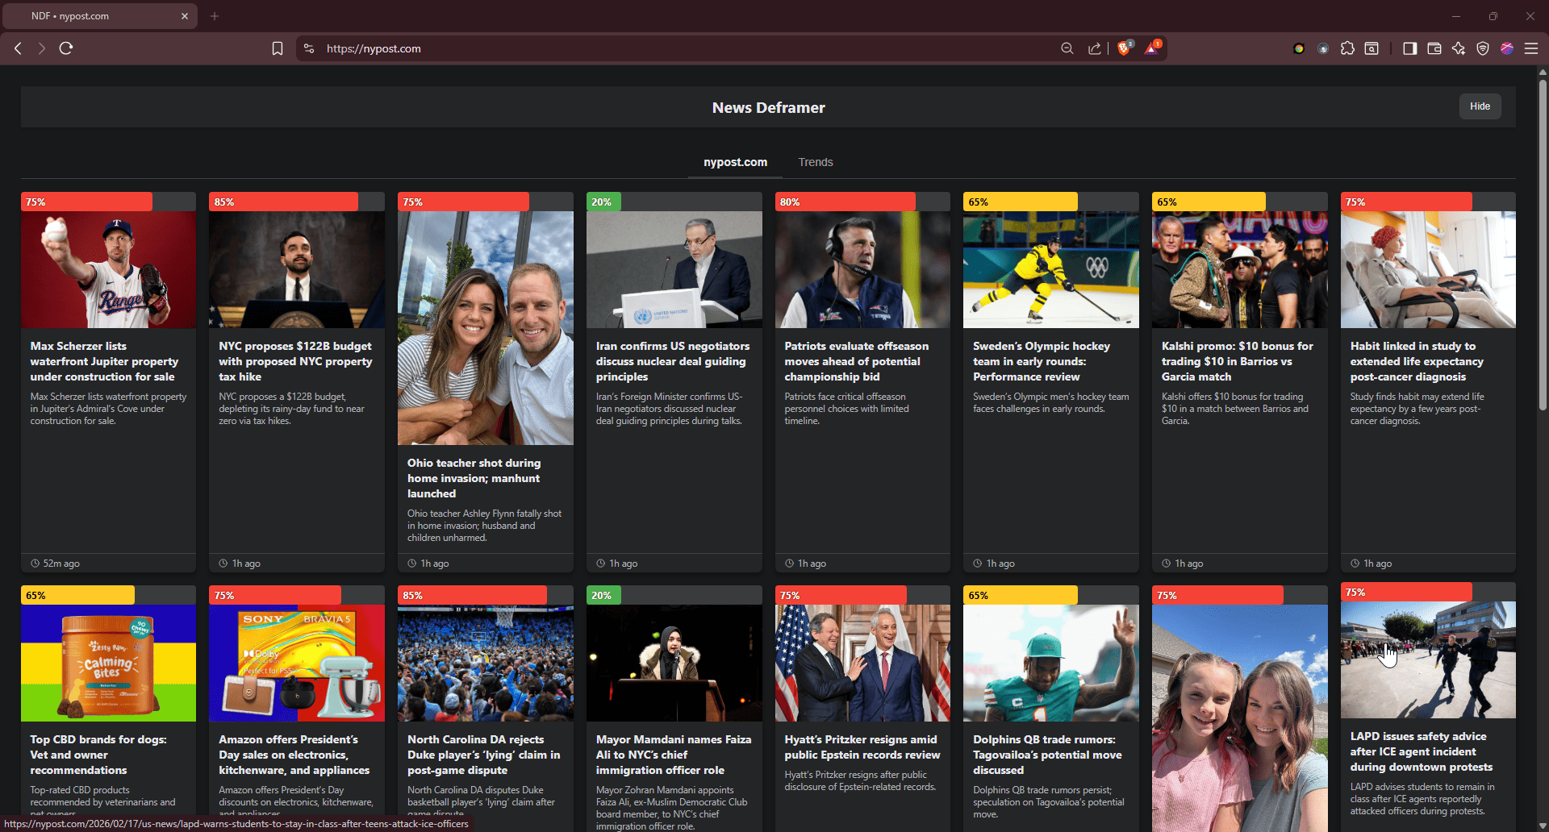Click the Brave Rewards triangle icon
The image size is (1549, 832).
pyautogui.click(x=1152, y=48)
